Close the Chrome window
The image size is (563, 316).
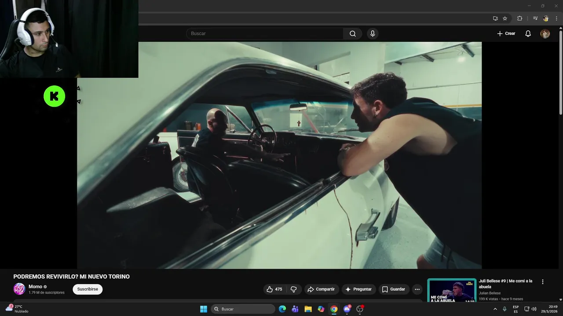pyautogui.click(x=556, y=6)
